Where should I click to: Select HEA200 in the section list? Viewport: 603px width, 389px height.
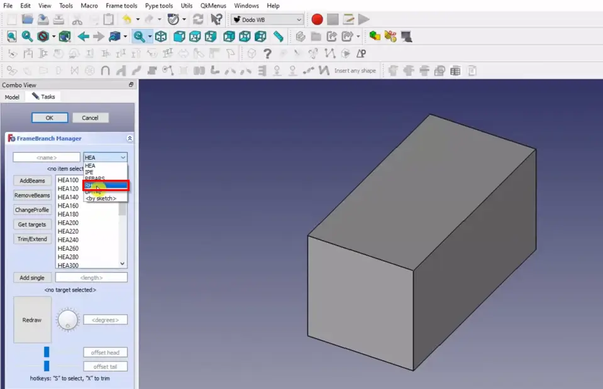tap(69, 222)
